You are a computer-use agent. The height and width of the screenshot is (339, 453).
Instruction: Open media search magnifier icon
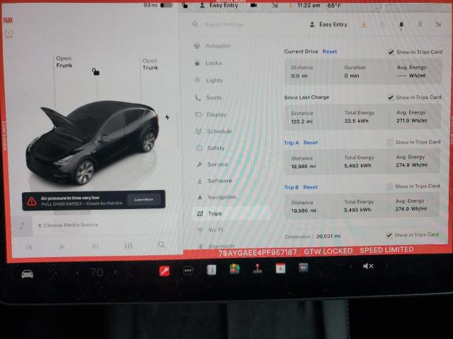click(x=161, y=245)
